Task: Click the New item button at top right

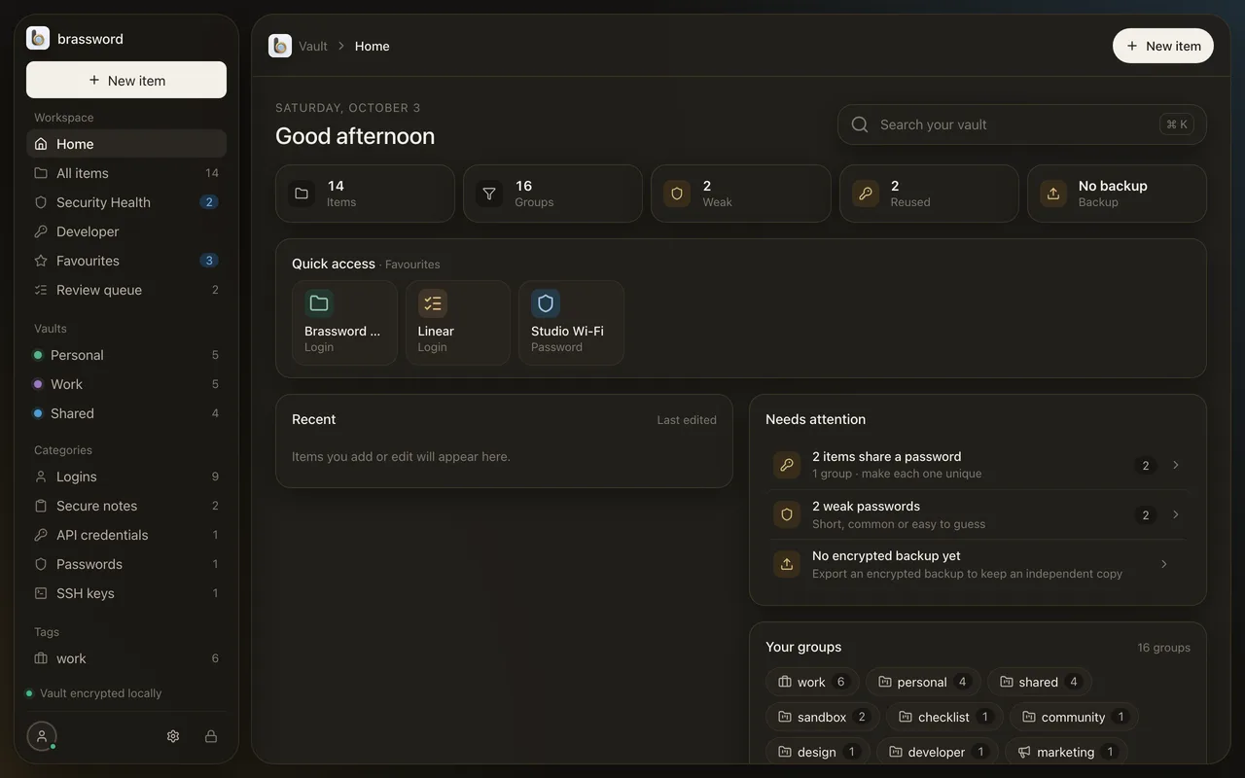Action: click(1163, 46)
